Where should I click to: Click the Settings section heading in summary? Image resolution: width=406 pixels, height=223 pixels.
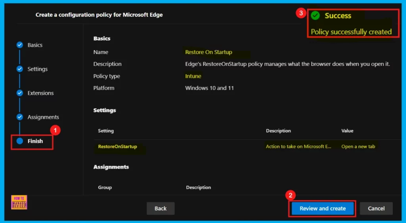point(105,110)
